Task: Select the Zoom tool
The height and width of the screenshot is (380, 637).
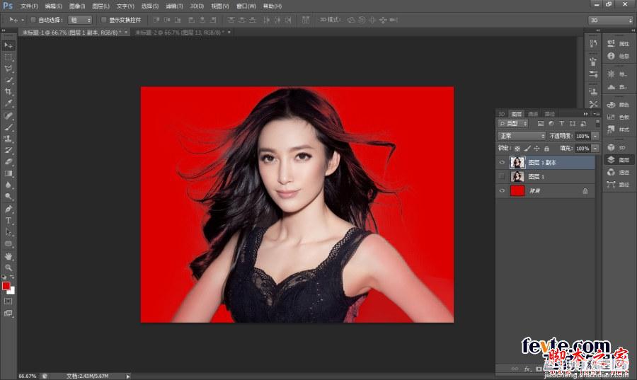Action: point(8,268)
